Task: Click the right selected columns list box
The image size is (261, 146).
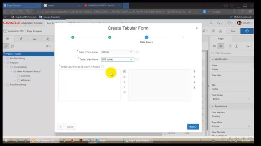Action: pos(159,85)
